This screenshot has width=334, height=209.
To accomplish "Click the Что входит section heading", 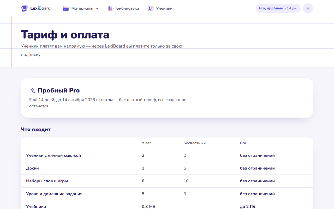I will click(36, 129).
